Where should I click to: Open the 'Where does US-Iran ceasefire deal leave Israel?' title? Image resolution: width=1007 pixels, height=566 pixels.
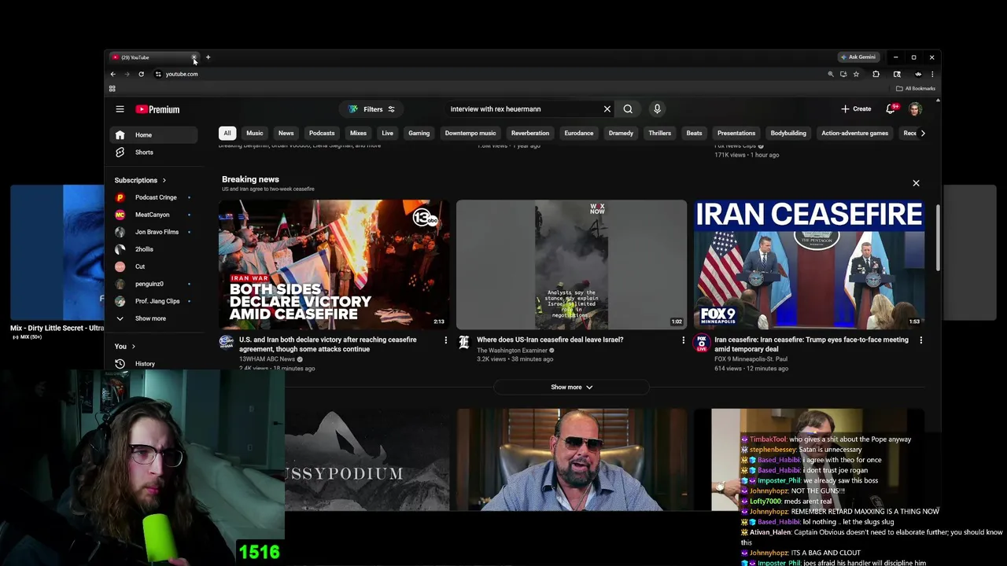(550, 340)
